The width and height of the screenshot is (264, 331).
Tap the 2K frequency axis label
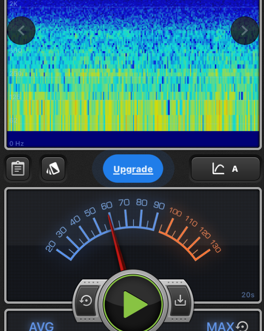pos(14,4)
